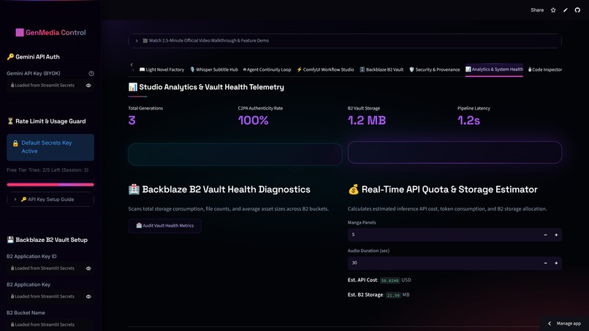The width and height of the screenshot is (589, 331).
Task: Click the hospital icon by Vault Health Diagnostics
Action: pos(134,189)
